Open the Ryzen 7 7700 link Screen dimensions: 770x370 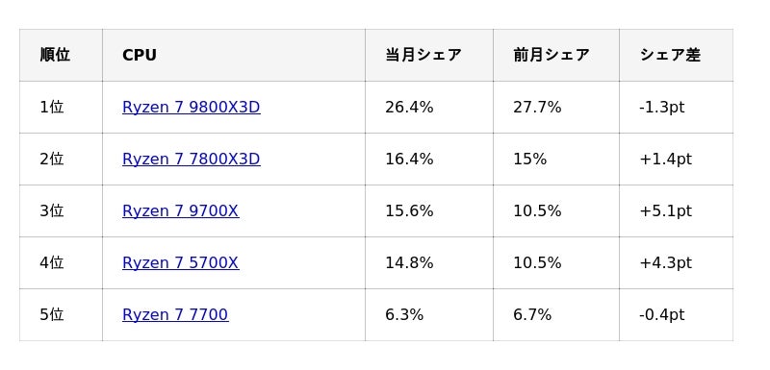click(175, 314)
